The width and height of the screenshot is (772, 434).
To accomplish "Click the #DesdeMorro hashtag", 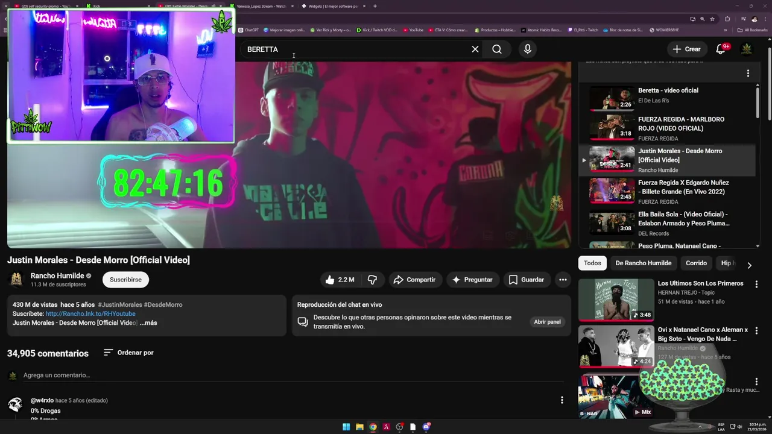I will [163, 304].
